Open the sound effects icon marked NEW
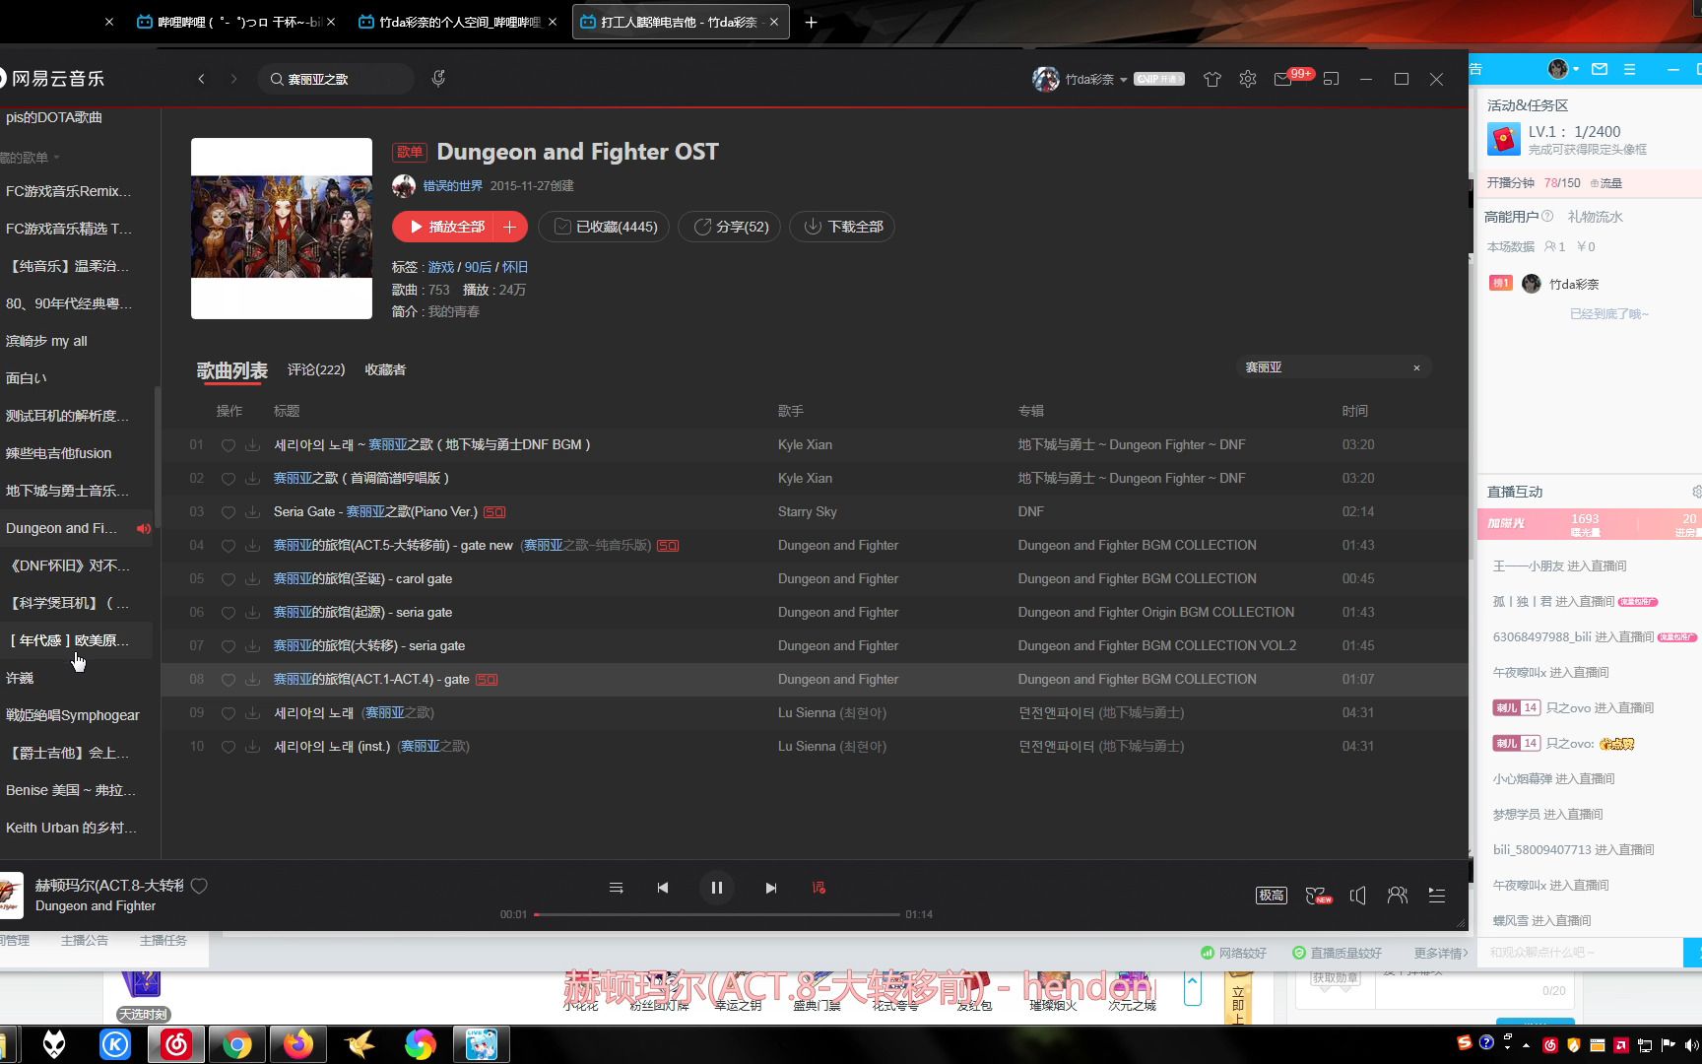Image resolution: width=1702 pixels, height=1064 pixels. pos(1318,896)
